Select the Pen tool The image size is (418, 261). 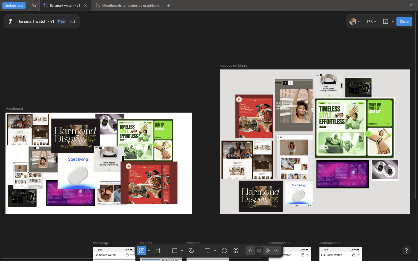pyautogui.click(x=191, y=251)
